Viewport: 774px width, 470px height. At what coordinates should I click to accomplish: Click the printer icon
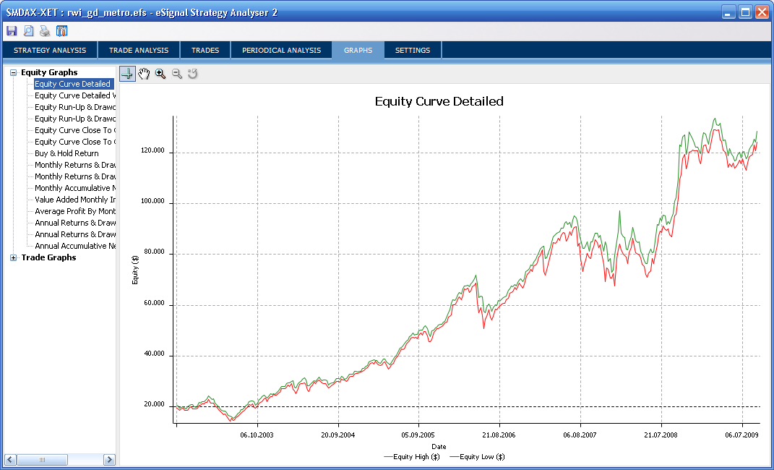click(45, 31)
